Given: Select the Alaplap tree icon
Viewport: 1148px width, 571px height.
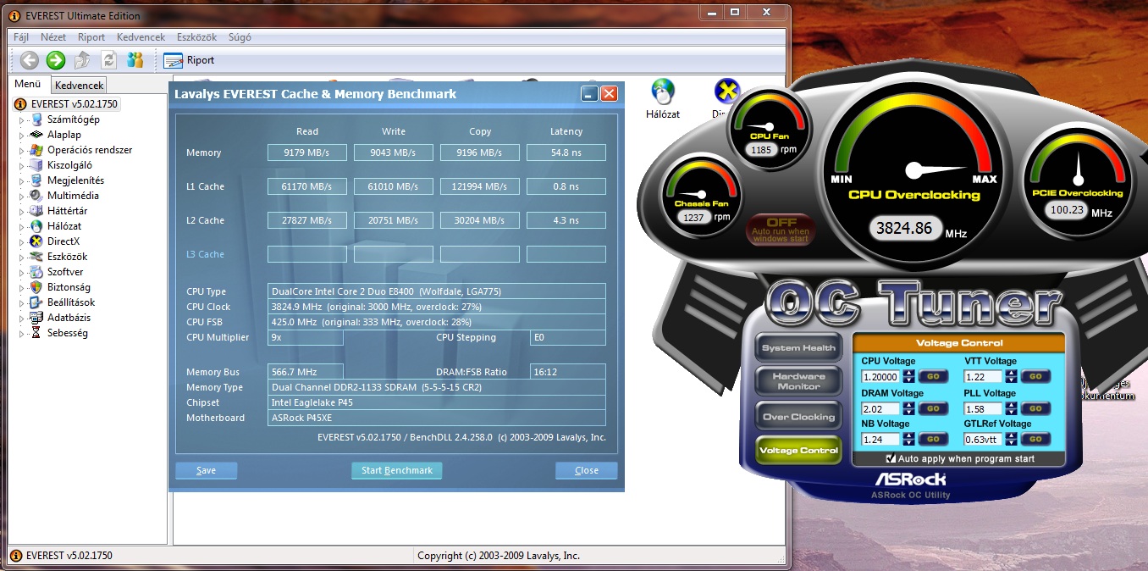Looking at the screenshot, I should (36, 135).
